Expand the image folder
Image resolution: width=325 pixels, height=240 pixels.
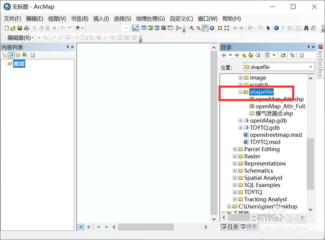(240, 78)
